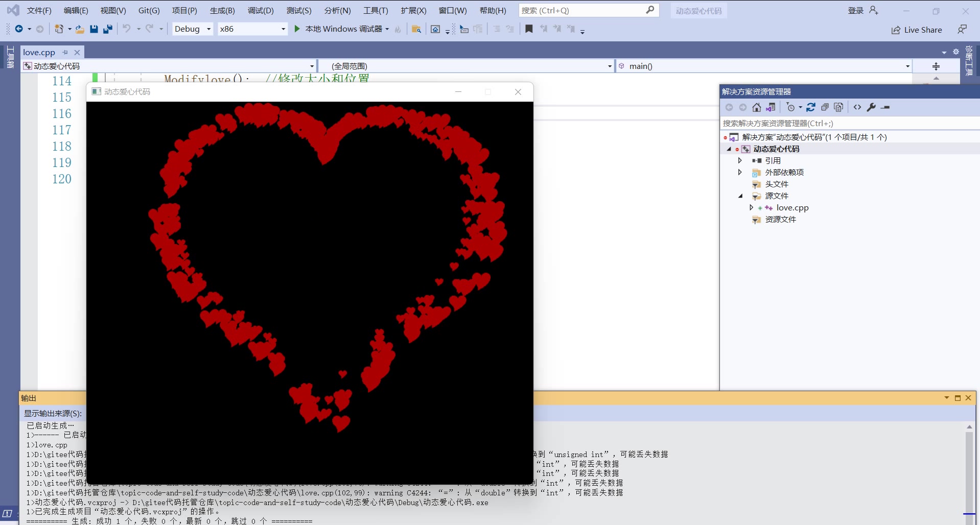This screenshot has width=980, height=525.
Task: Toggle Show All Files in Solution Explorer
Action: pos(838,107)
